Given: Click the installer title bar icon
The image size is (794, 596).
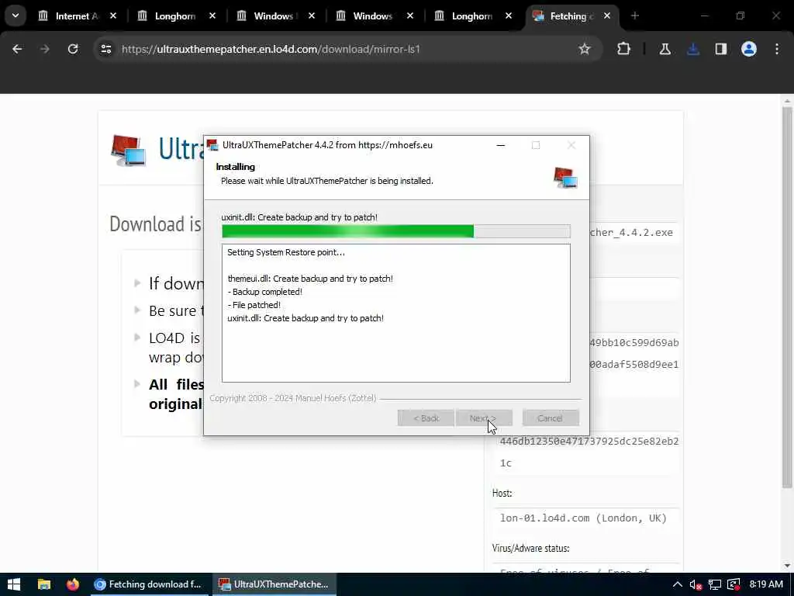Looking at the screenshot, I should tap(212, 145).
